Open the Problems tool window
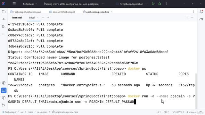The image size is (205, 115). pos(4,98)
